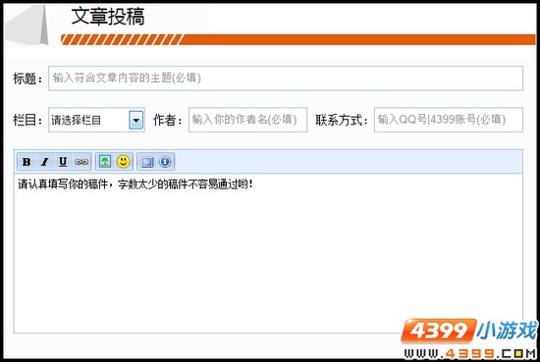Apply italic formatting to the text

tap(45, 162)
